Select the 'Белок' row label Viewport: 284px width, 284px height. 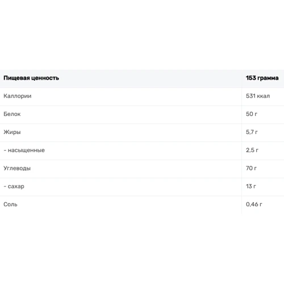coord(12,114)
